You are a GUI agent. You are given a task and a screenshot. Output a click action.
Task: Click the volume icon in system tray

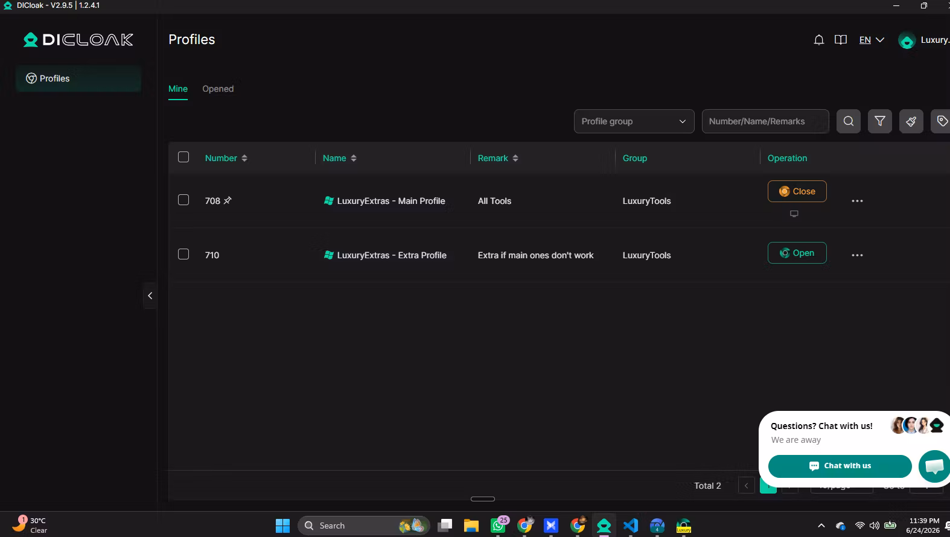875,526
